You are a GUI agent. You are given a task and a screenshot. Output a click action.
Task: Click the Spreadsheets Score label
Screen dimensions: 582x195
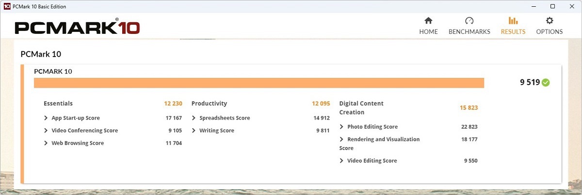coord(225,118)
